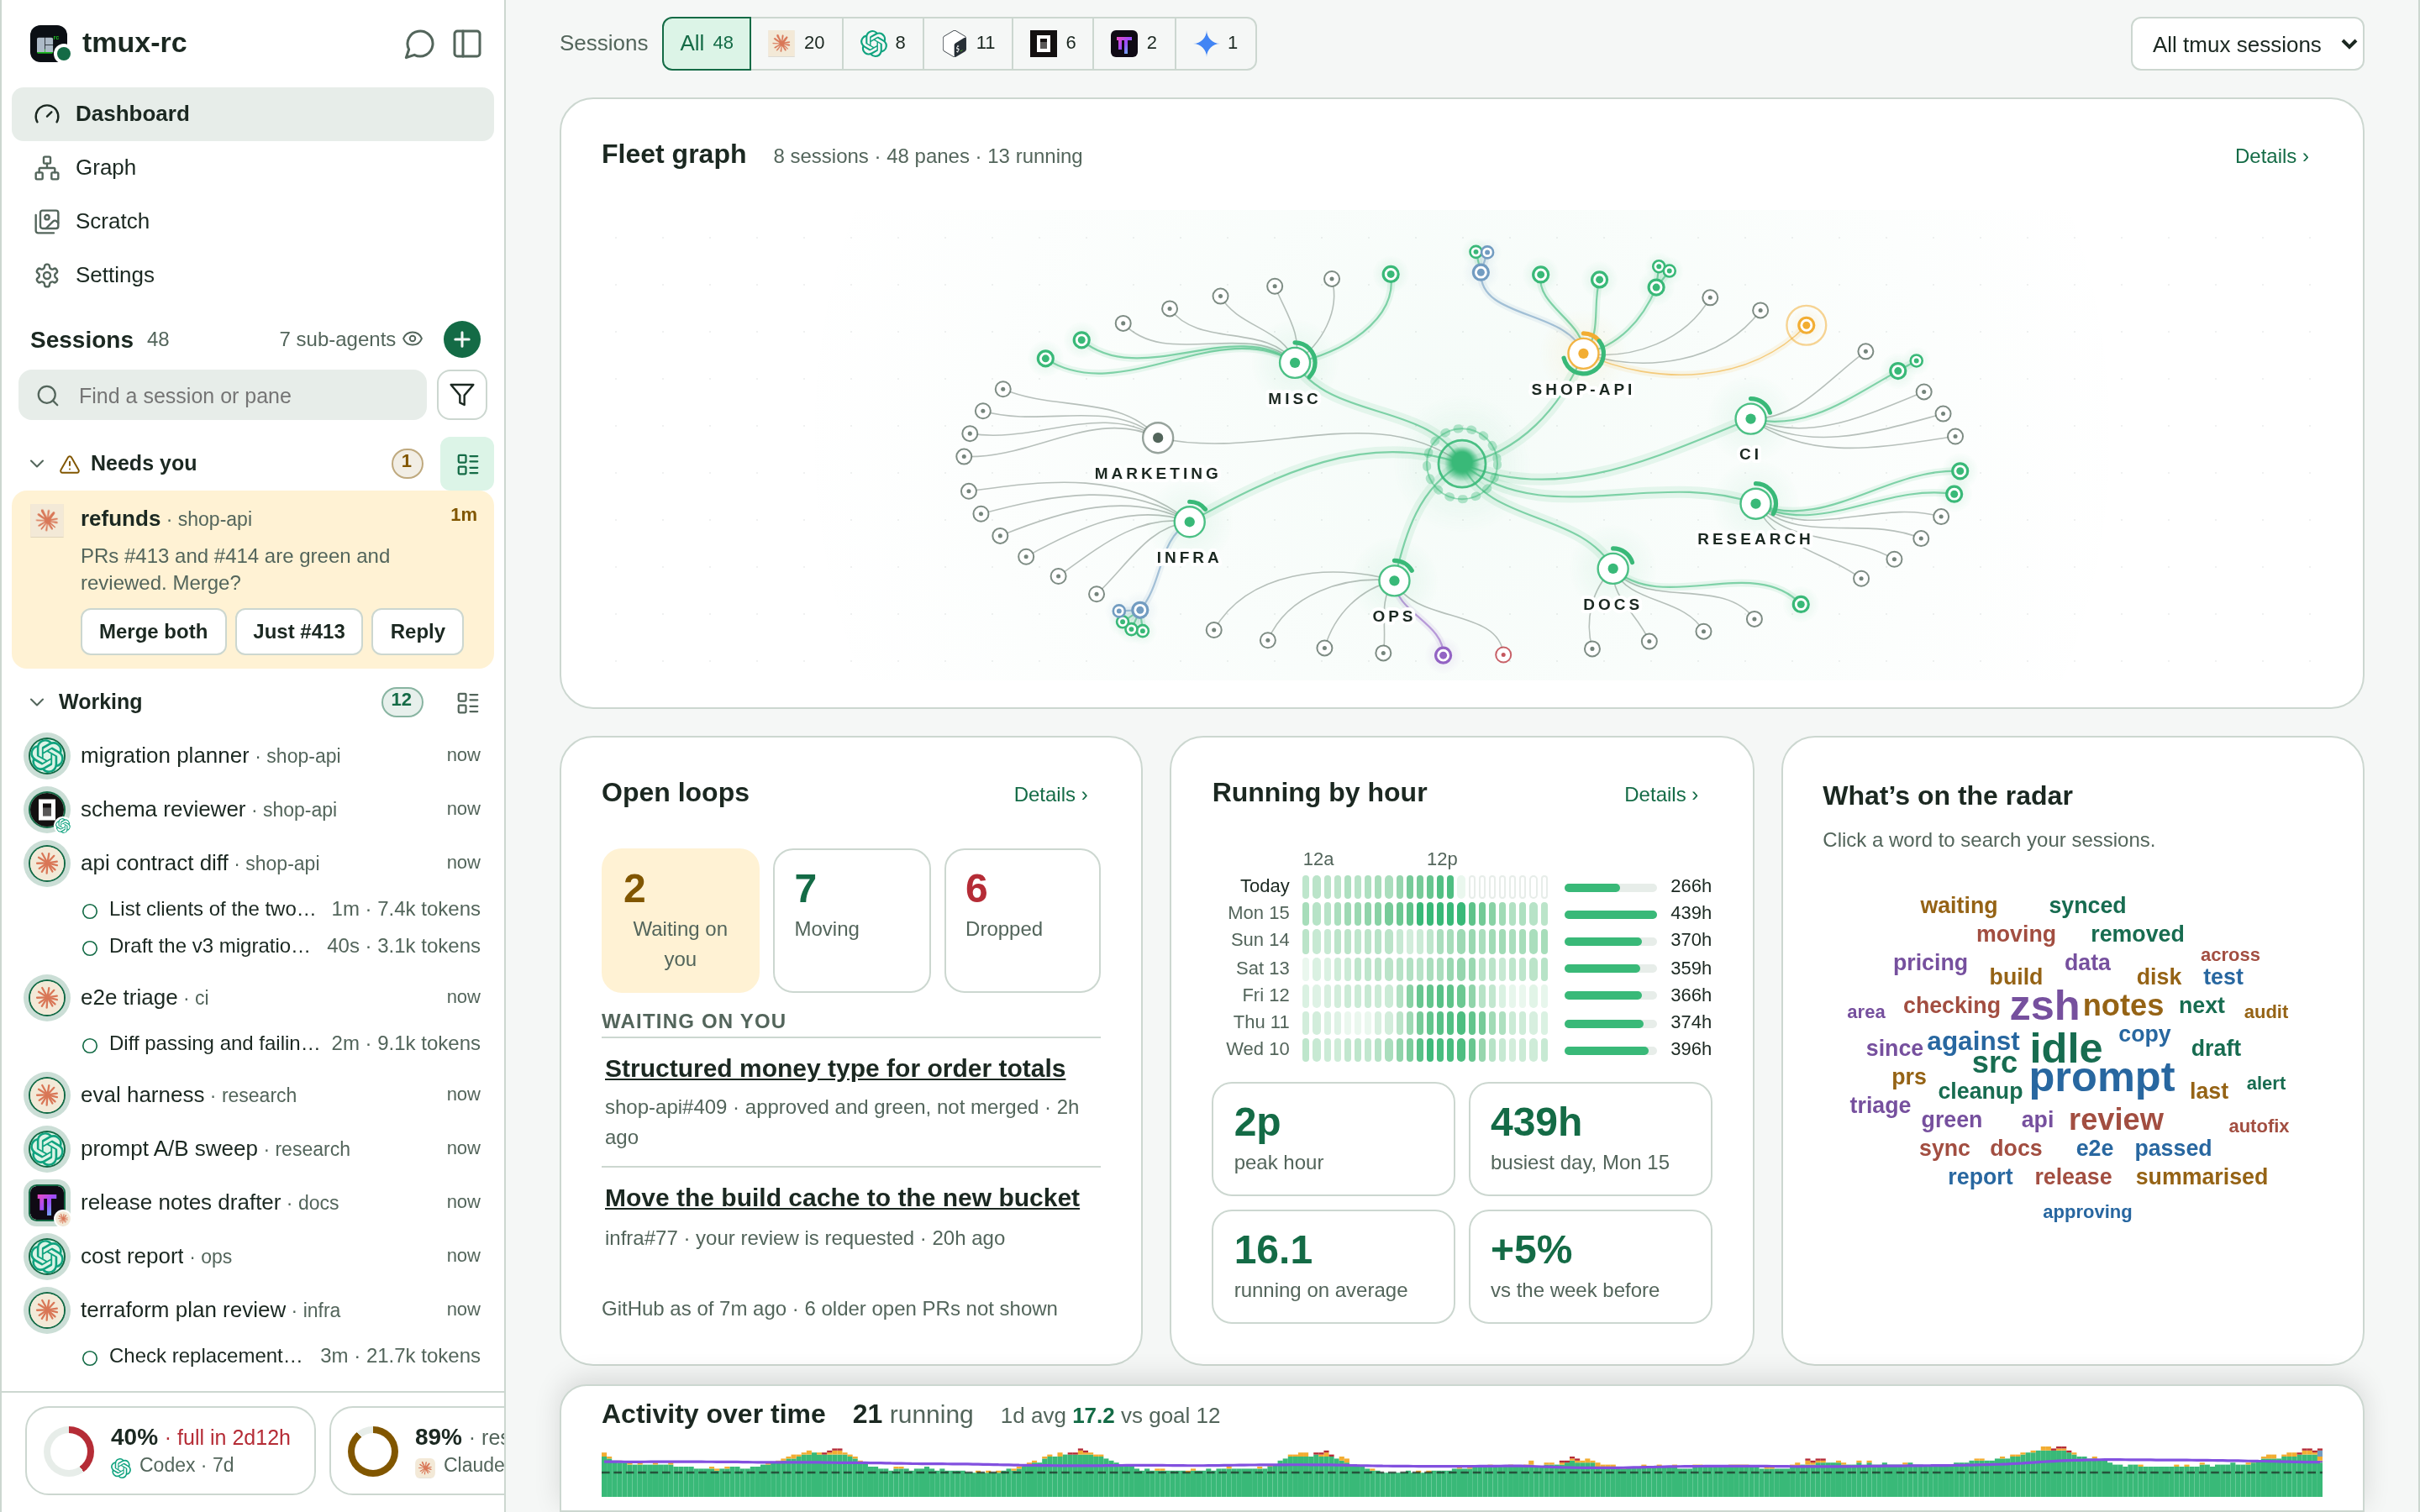Toggle list view icon in Needs you
2420x1512 pixels.
pyautogui.click(x=467, y=464)
